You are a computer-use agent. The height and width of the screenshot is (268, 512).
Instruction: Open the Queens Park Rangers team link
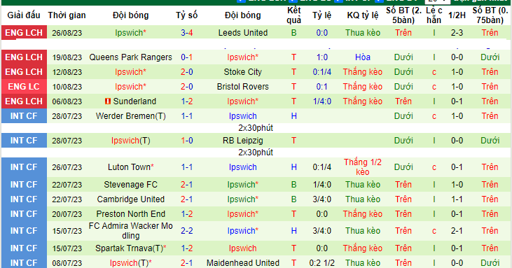pos(130,57)
